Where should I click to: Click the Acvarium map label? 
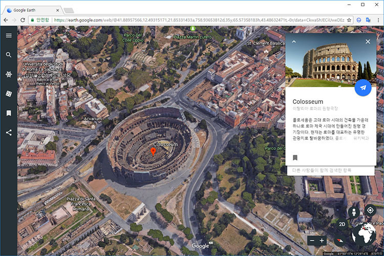93,119
